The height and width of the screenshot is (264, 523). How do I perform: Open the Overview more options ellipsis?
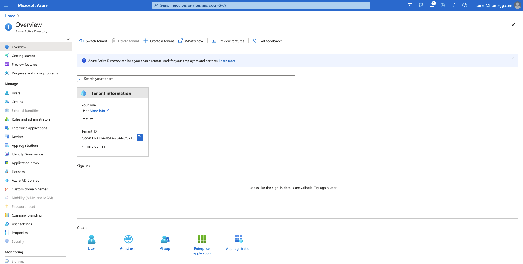pyautogui.click(x=51, y=25)
